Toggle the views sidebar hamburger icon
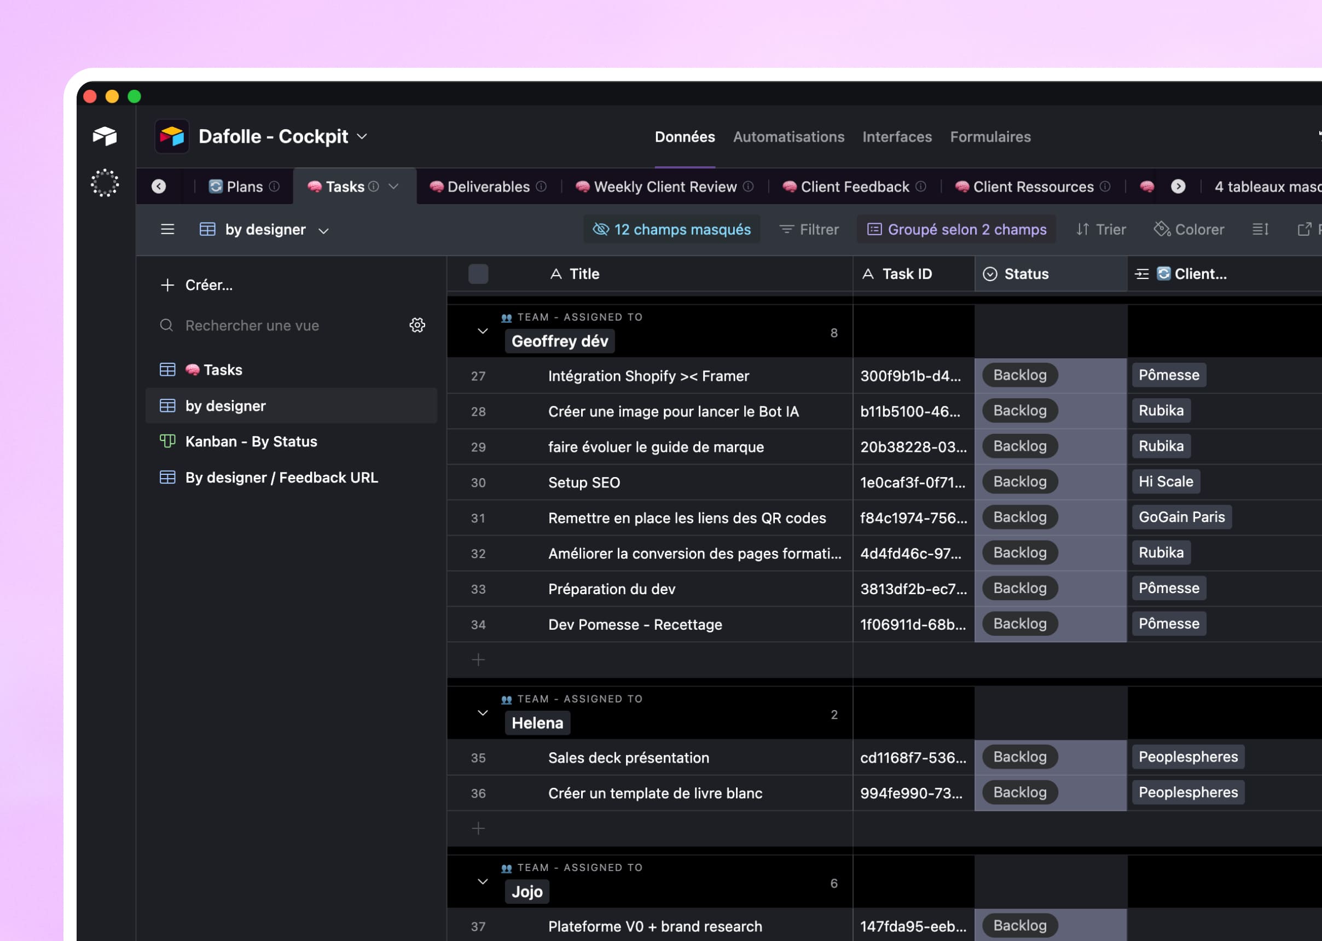The image size is (1322, 941). click(167, 229)
